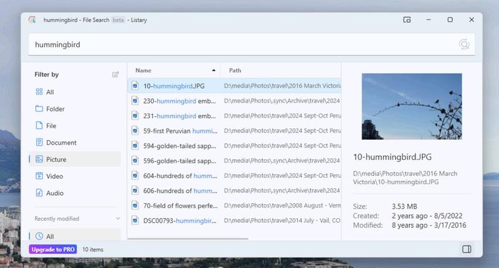Choose the Document filter
Image resolution: width=499 pixels, height=268 pixels.
(x=61, y=142)
